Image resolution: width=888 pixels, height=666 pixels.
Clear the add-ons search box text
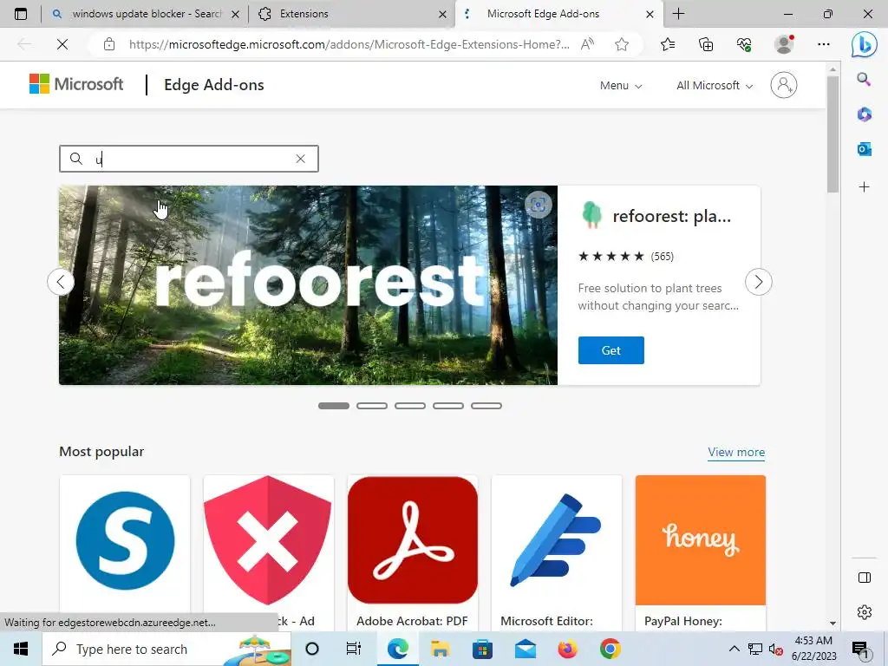(x=301, y=160)
